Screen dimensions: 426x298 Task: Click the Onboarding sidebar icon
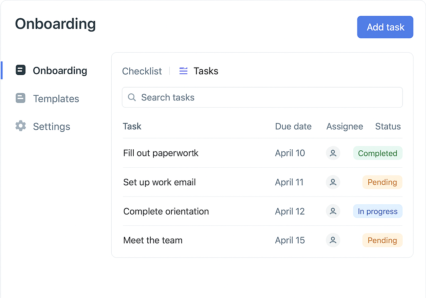21,70
